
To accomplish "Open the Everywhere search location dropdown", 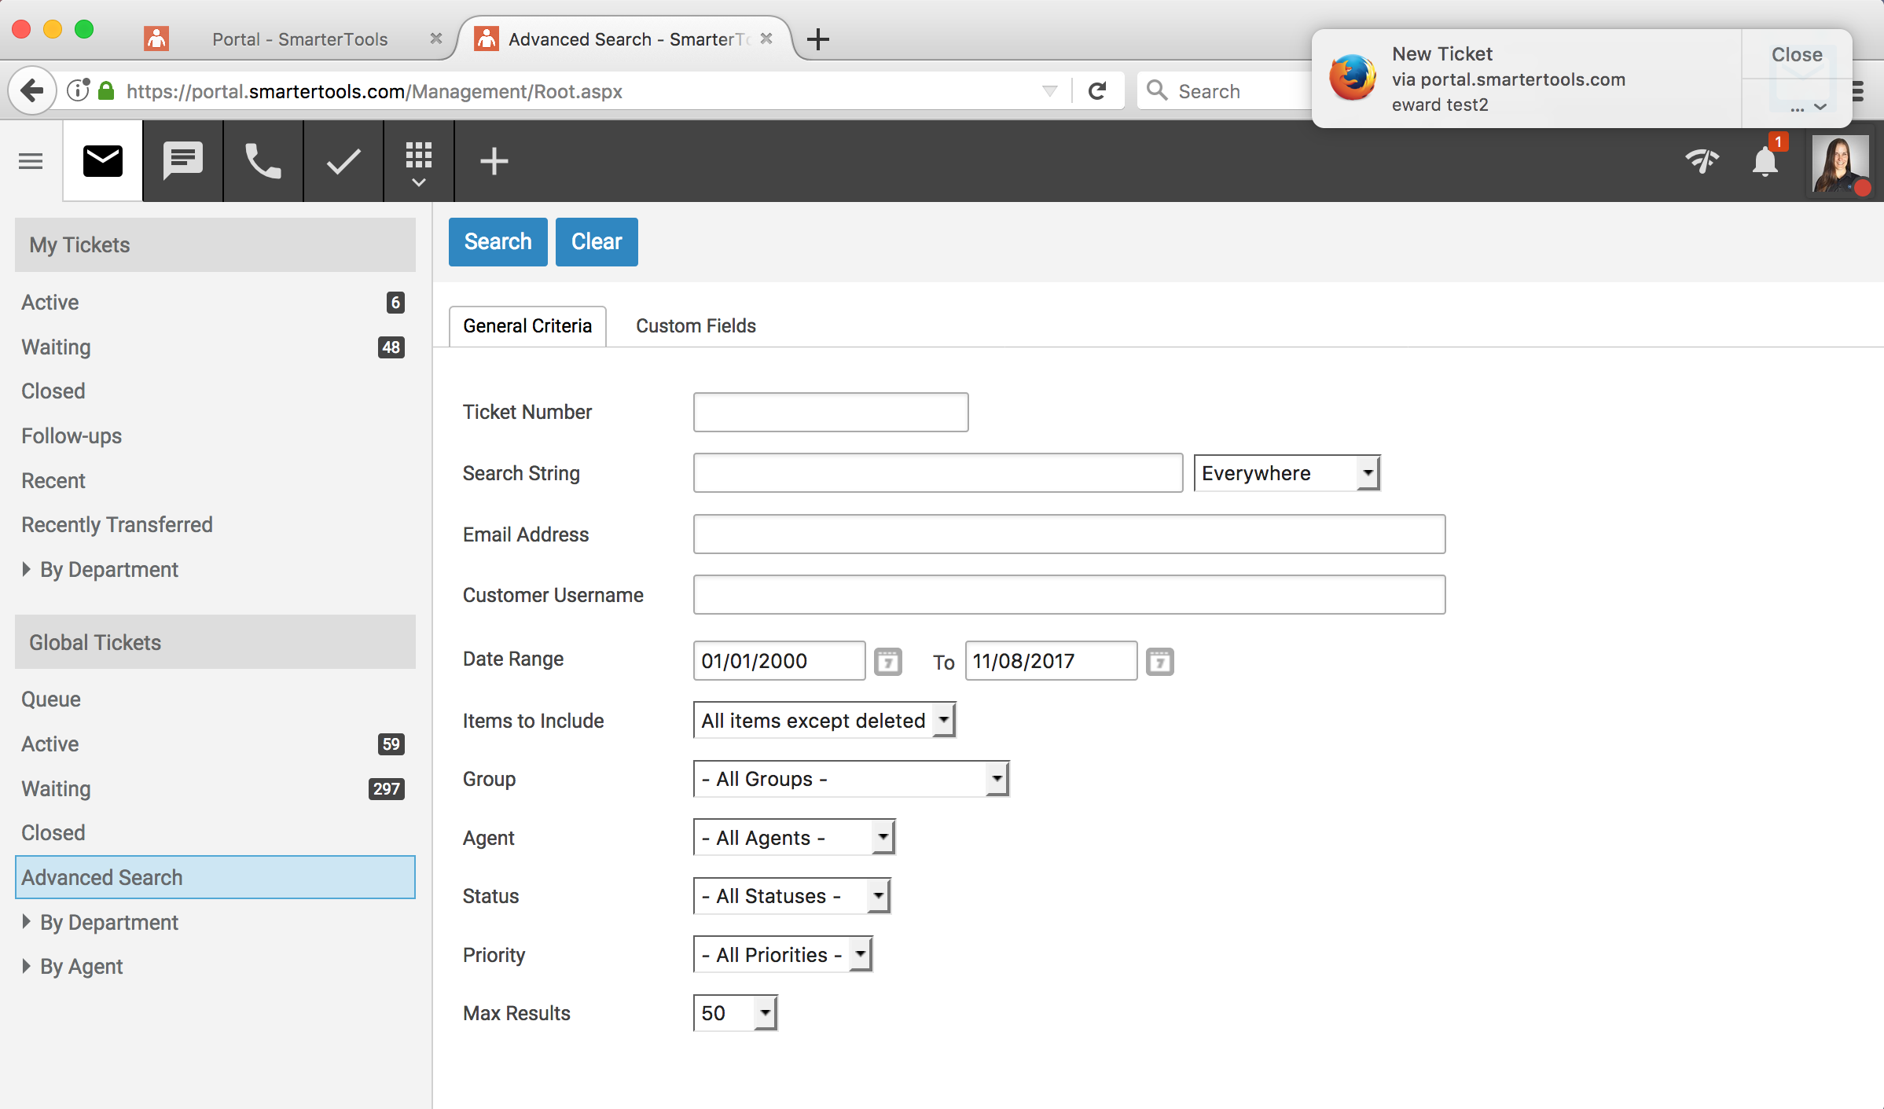I will click(x=1287, y=473).
